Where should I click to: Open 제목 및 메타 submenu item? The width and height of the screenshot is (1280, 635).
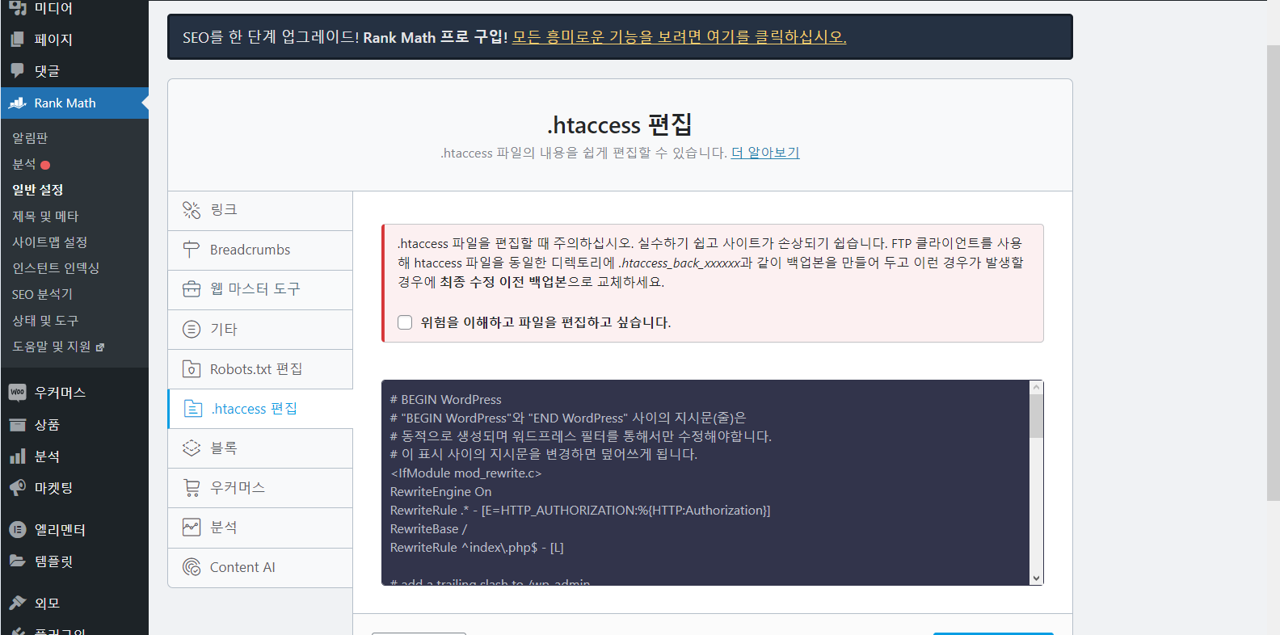click(x=45, y=217)
